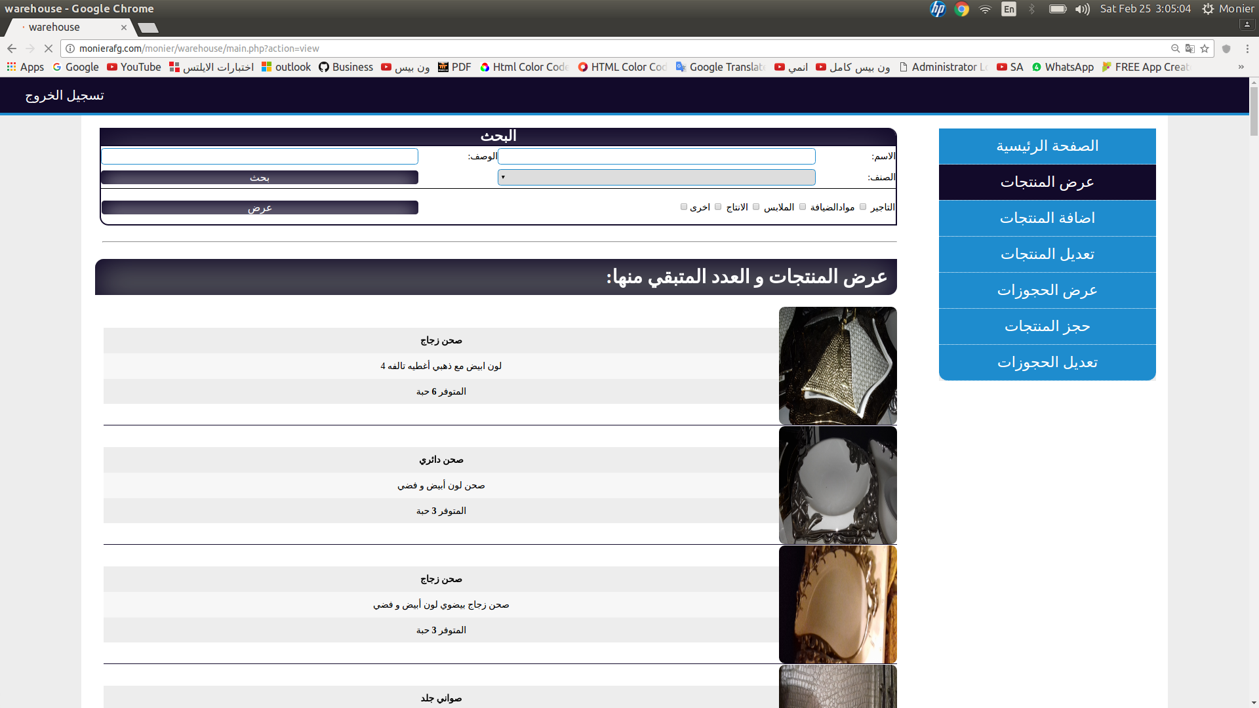Click the HP system tray icon
The width and height of the screenshot is (1259, 708).
point(938,9)
